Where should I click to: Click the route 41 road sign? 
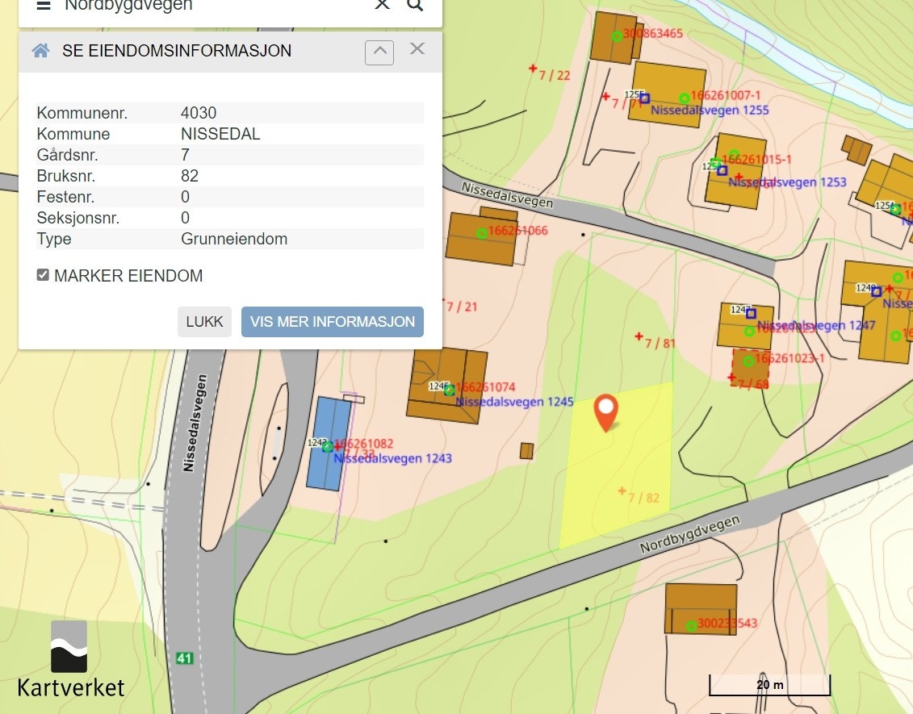tap(184, 658)
